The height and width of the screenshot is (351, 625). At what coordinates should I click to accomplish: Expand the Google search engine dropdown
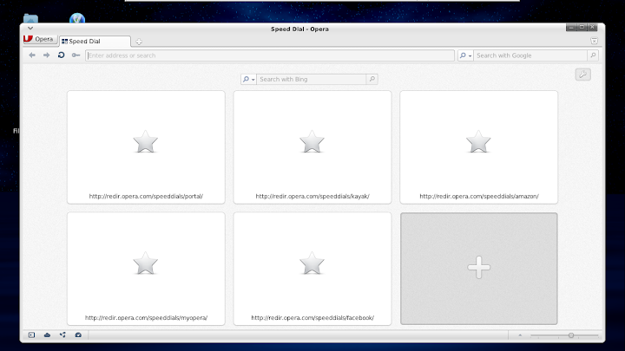point(465,55)
